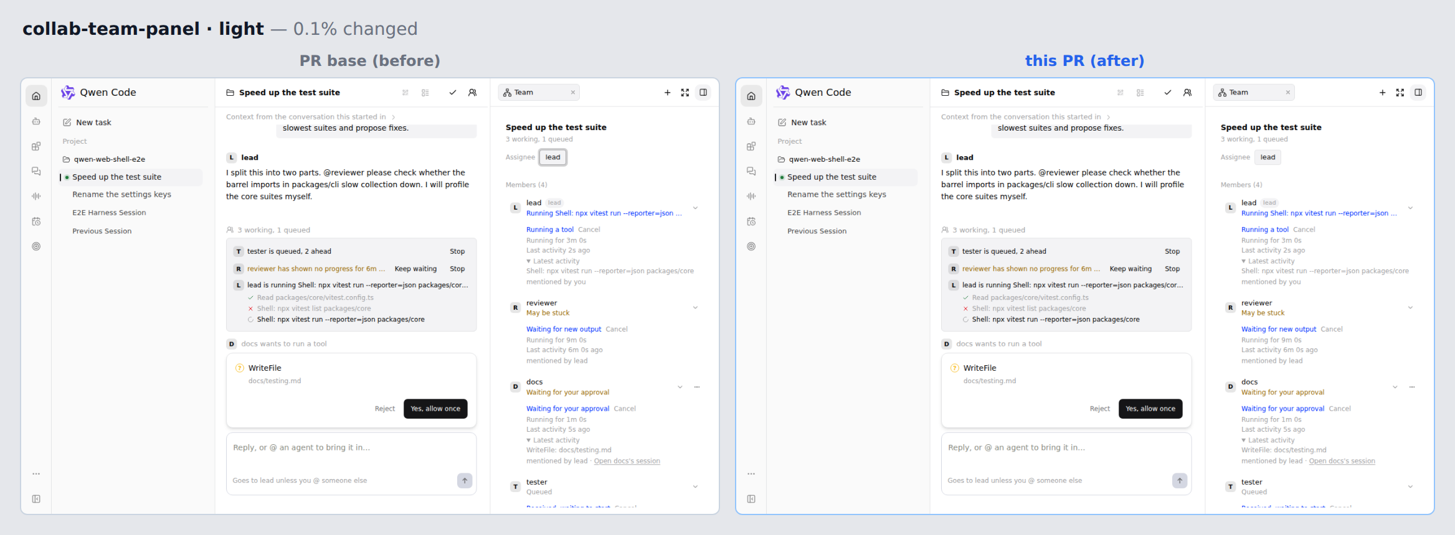The height and width of the screenshot is (535, 1455).
Task: Click the checkmark icon in the after panel header
Action: coord(1168,92)
